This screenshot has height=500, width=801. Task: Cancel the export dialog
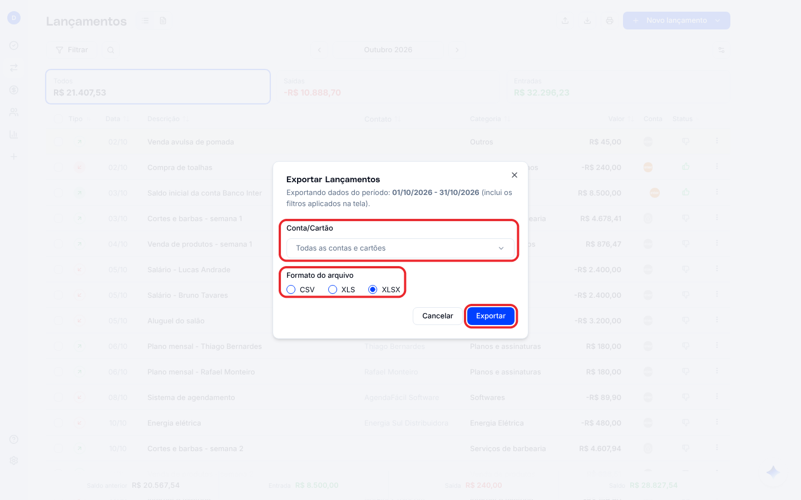tap(437, 316)
